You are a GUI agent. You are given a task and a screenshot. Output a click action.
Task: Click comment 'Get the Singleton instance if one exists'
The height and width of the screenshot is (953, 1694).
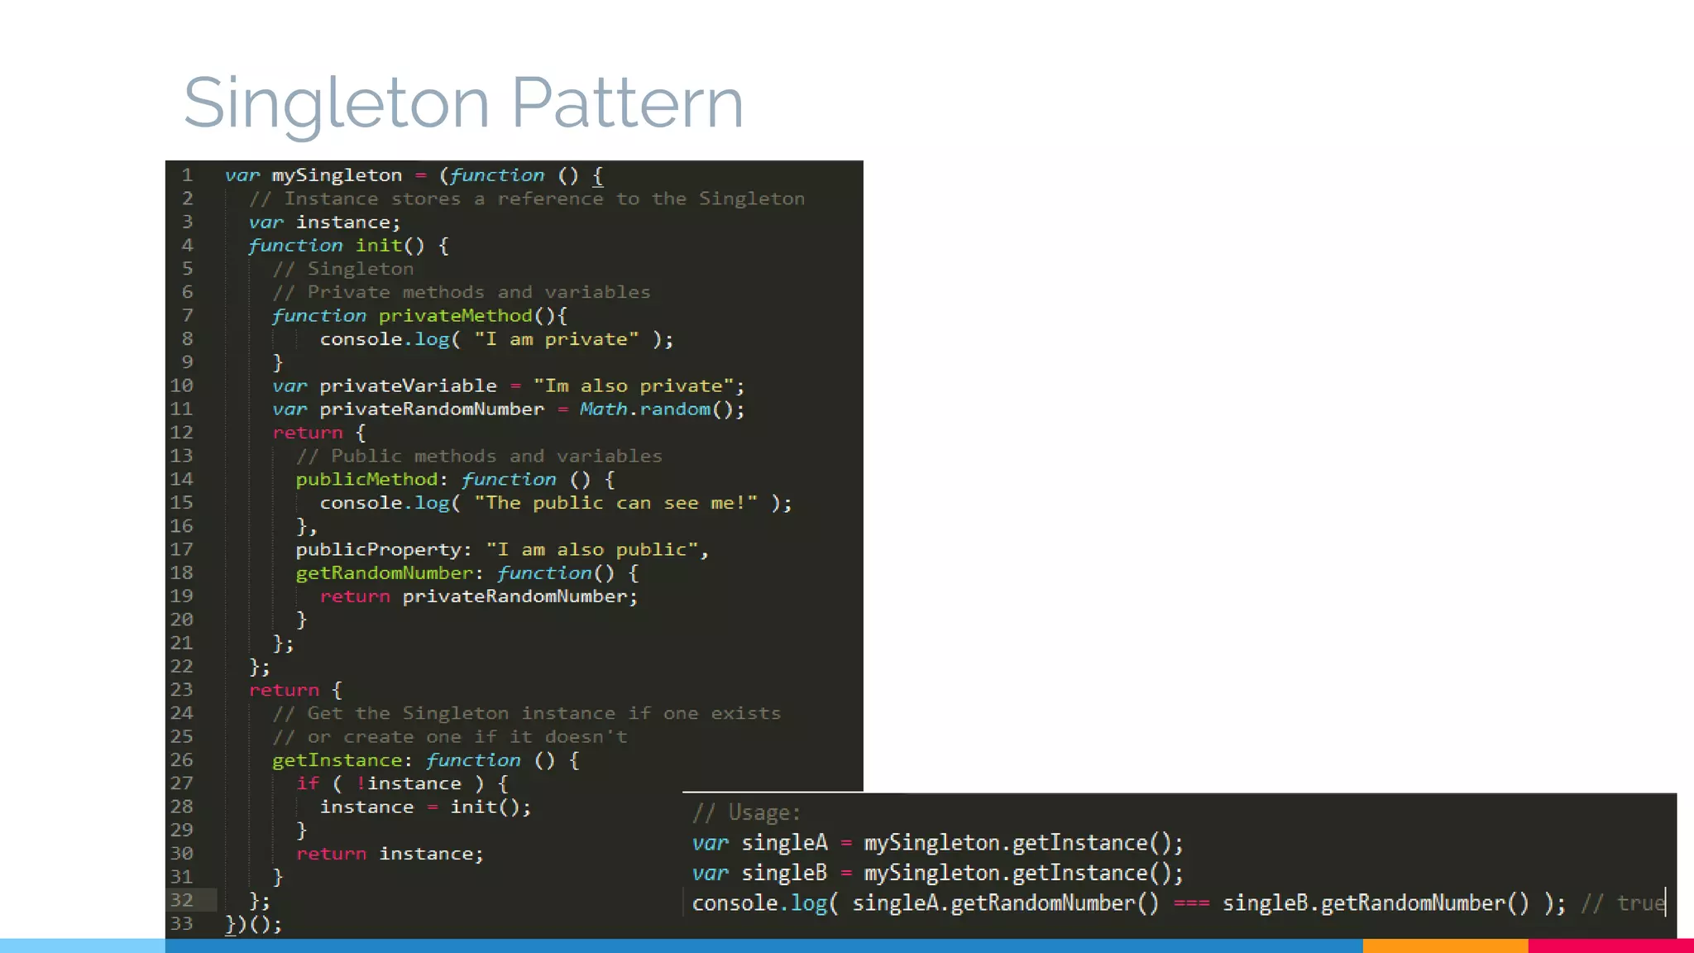pyautogui.click(x=527, y=713)
